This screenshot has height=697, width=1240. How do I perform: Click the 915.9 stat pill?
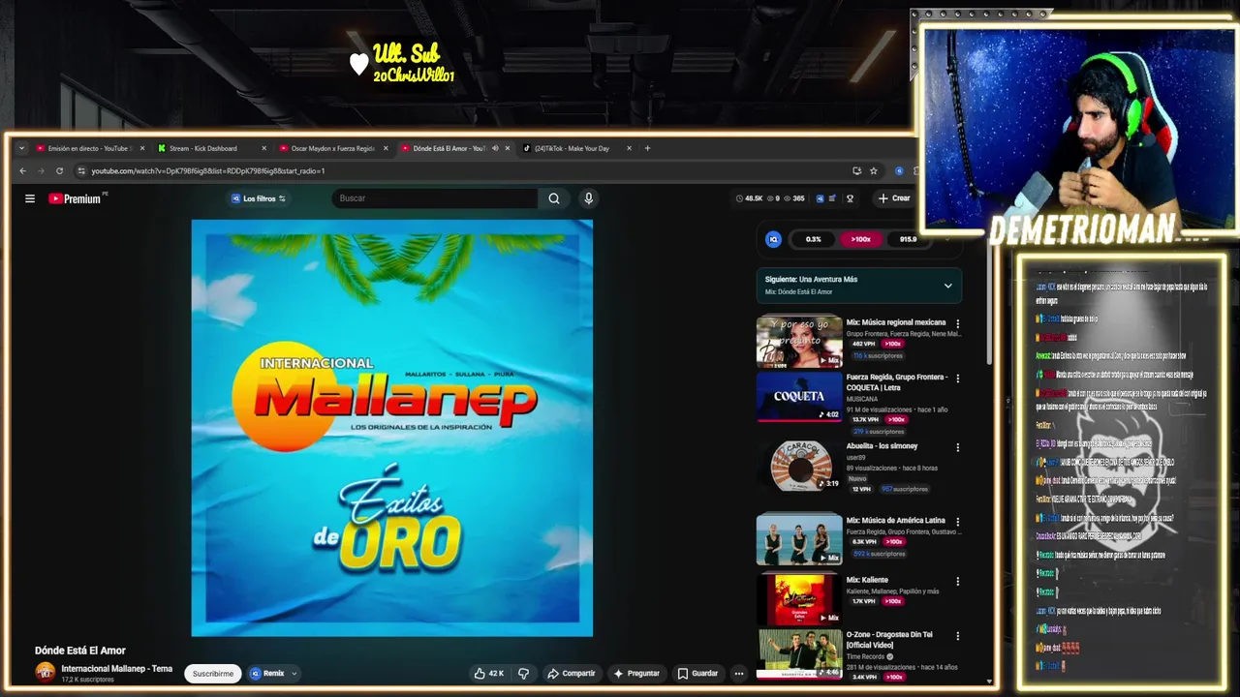coord(908,239)
